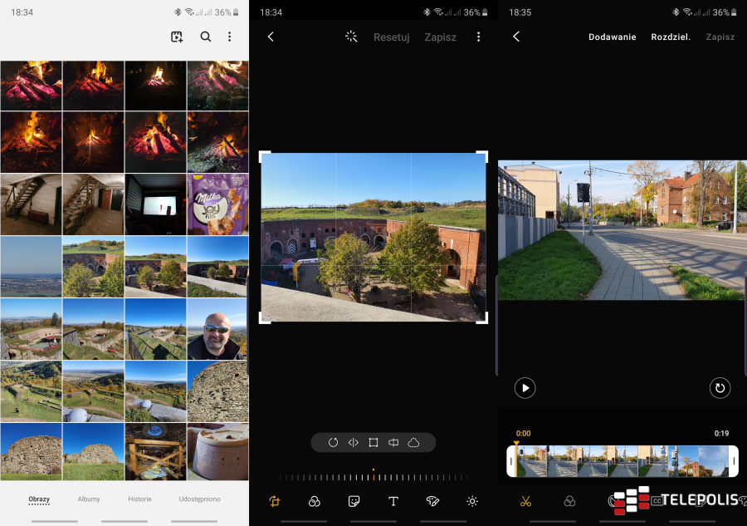Tap Dodawanie in the video editor
This screenshot has height=526, width=747.
pos(612,37)
